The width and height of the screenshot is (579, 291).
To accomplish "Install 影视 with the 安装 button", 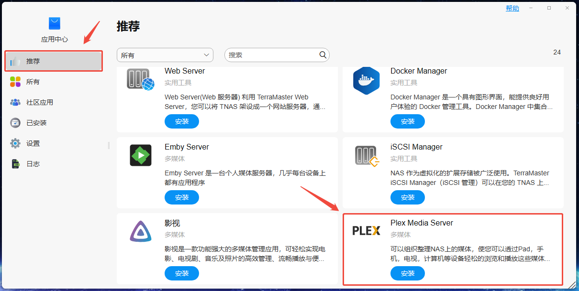I will tap(182, 273).
